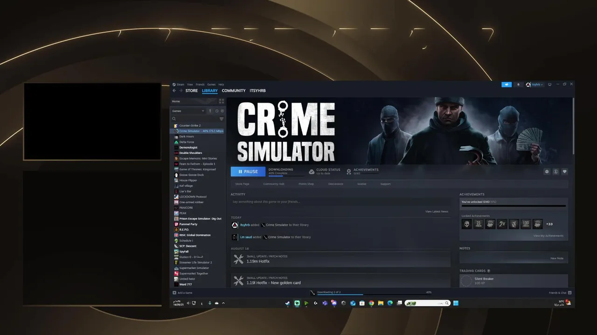The image size is (597, 335).
Task: Switch to the STORE tab
Action: [x=192, y=91]
